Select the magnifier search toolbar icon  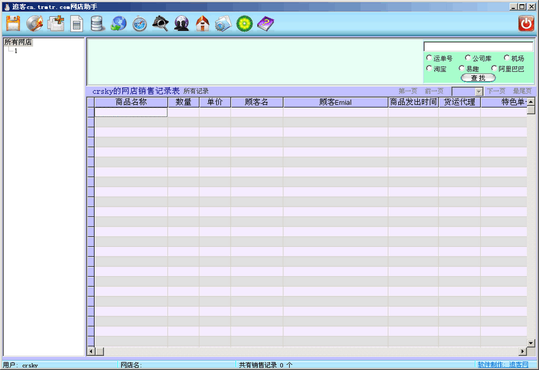161,24
